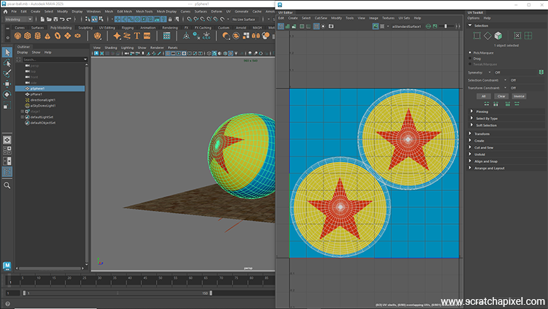This screenshot has width=548, height=309.
Task: Choose the Pick/Marquee radio button
Action: (470, 53)
